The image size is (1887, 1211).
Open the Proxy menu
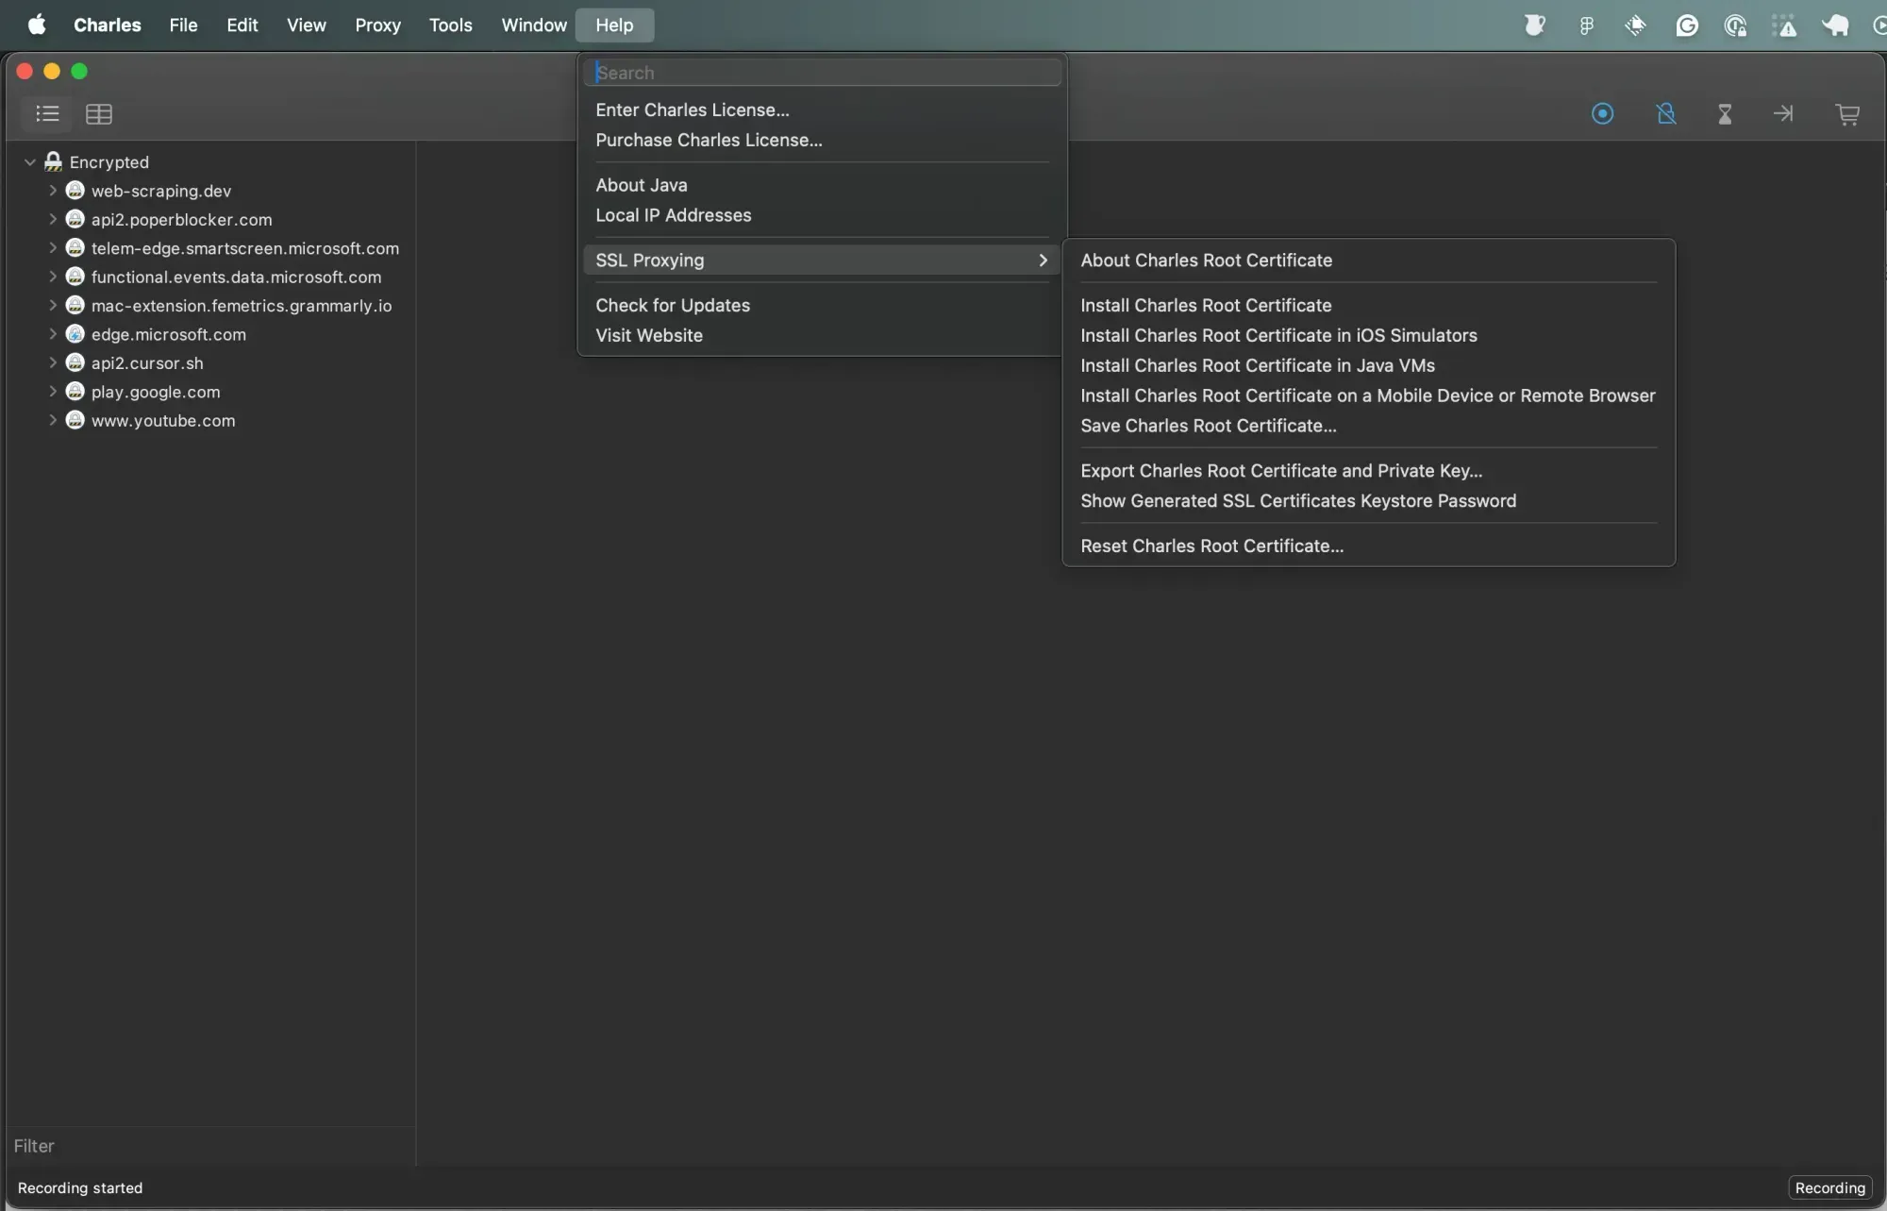pyautogui.click(x=377, y=25)
